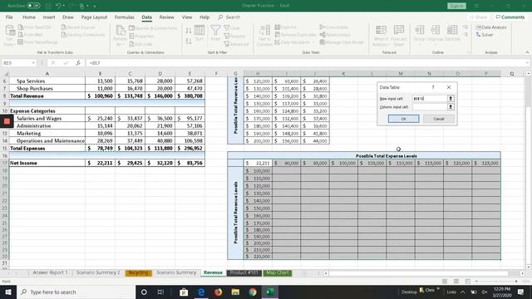Open the Comments pane
Screen dimensions: 532x299
pyautogui.click(x=510, y=17)
